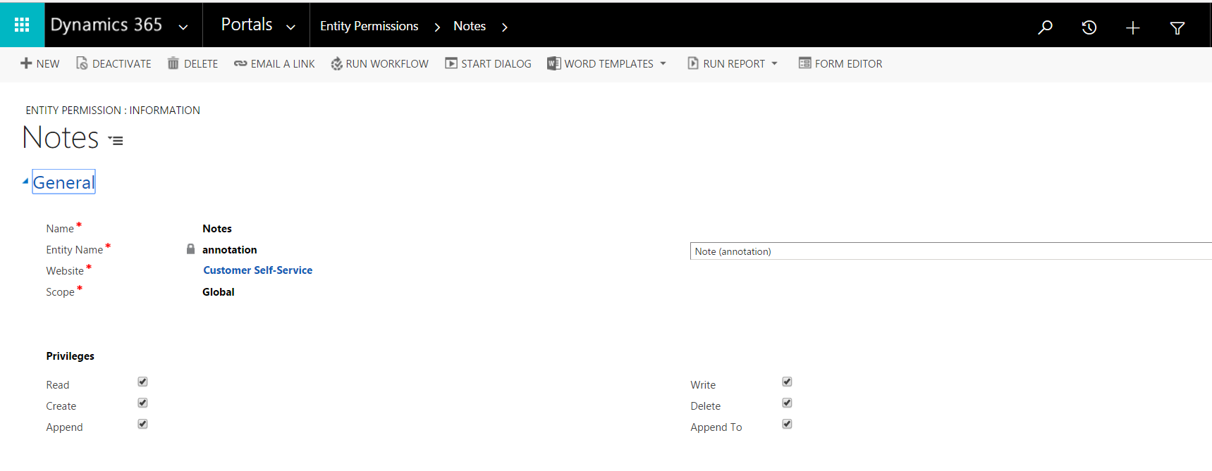The height and width of the screenshot is (471, 1212).
Task: Click the search magnifier icon
Action: pos(1045,27)
